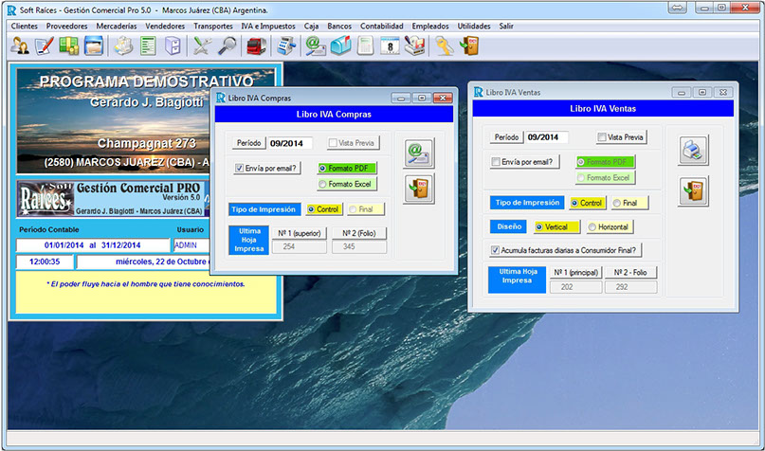Click the exit door icon in Libro IVA Compras
Viewport: 765px width, 451px height.
pyautogui.click(x=418, y=189)
